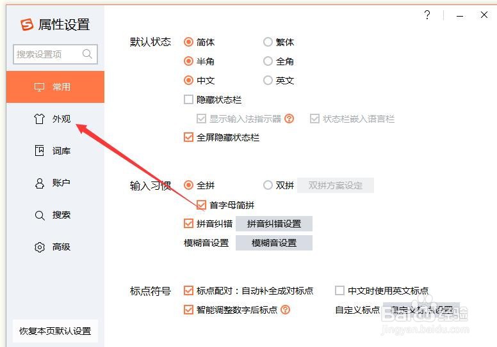
Task: Toggle 智能调整数字后标点 checkbox
Action: click(188, 309)
